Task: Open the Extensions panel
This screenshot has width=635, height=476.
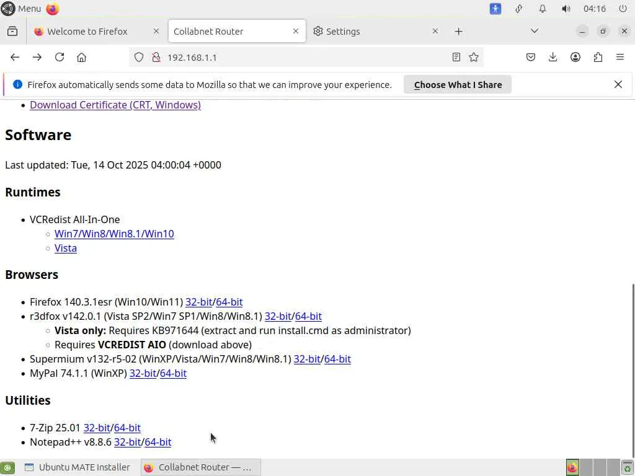Action: (598, 57)
